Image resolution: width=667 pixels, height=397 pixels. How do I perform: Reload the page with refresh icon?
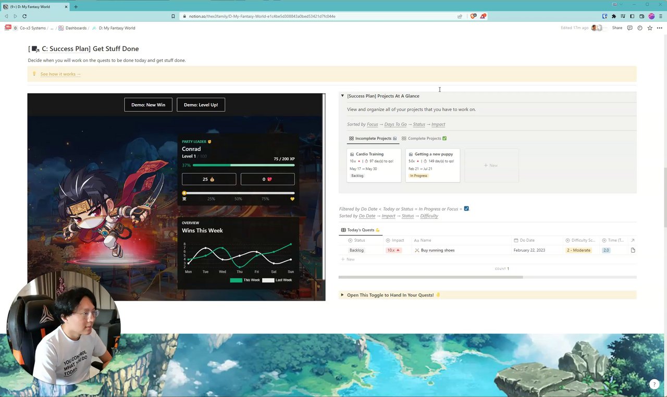24,16
